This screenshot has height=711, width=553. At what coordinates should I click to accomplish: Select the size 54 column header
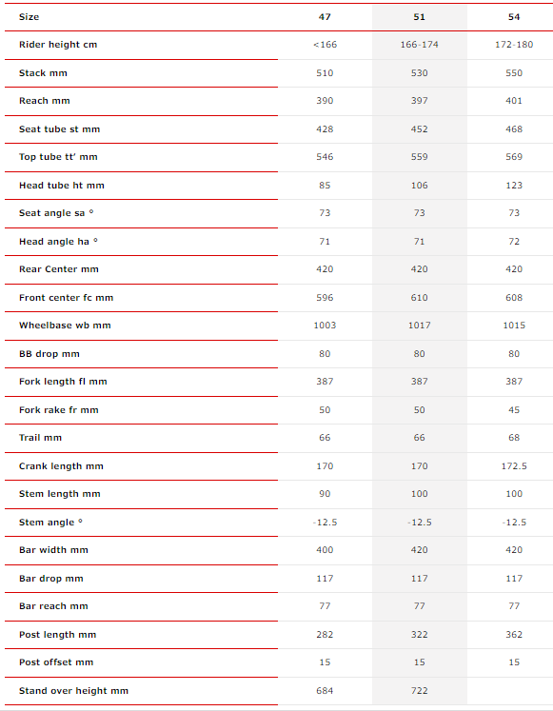(514, 17)
